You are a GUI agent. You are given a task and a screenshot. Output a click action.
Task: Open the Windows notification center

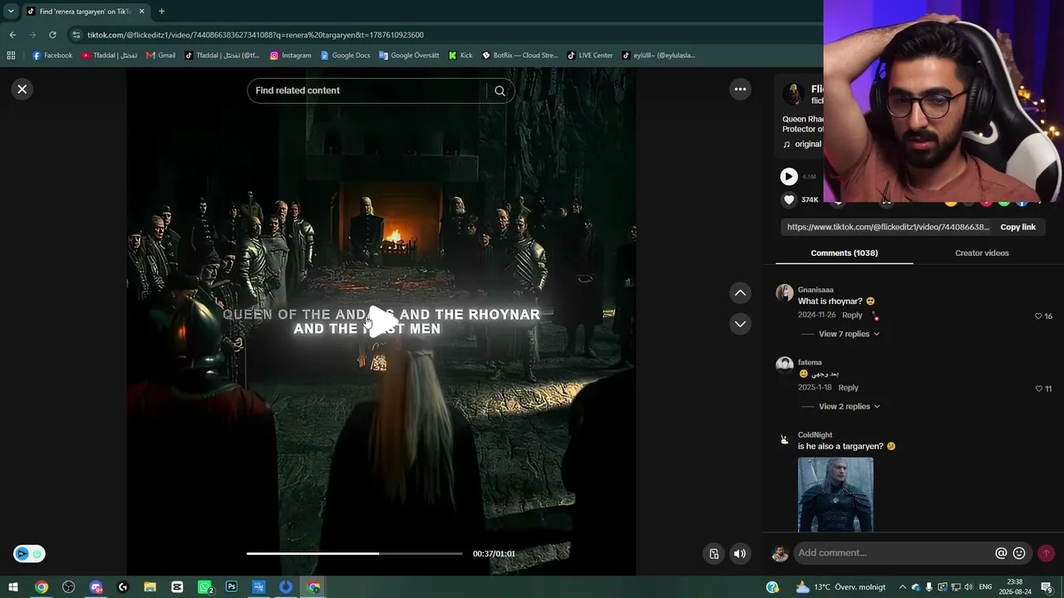[1047, 587]
